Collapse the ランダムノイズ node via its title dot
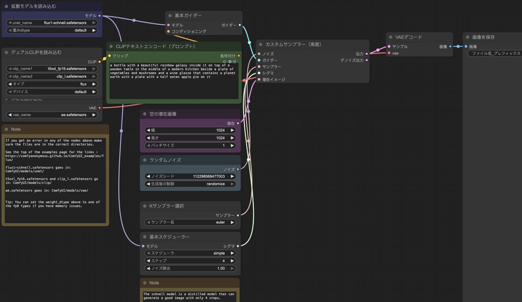Image resolution: width=522 pixels, height=302 pixels. pos(145,160)
